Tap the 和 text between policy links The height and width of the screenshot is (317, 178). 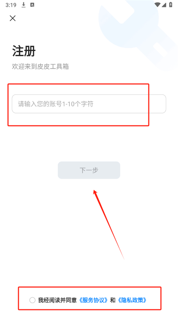(x=113, y=300)
